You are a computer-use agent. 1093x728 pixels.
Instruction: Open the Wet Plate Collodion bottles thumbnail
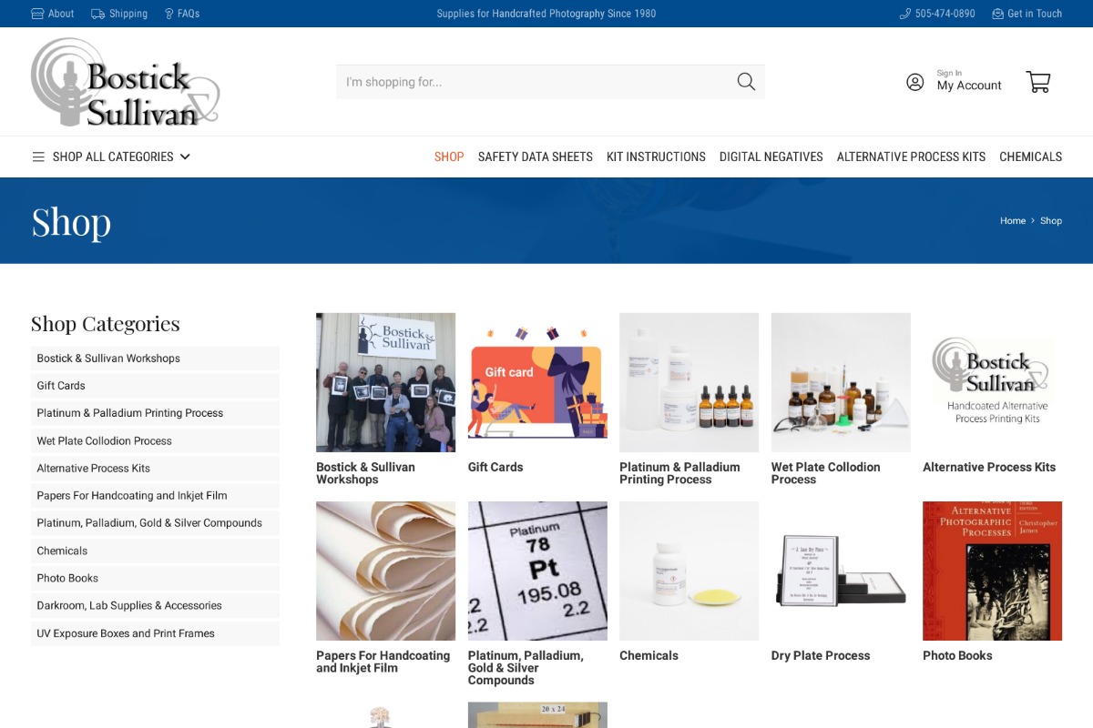(841, 382)
